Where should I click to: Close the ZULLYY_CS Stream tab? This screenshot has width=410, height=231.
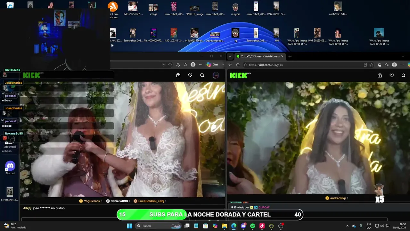[282, 56]
